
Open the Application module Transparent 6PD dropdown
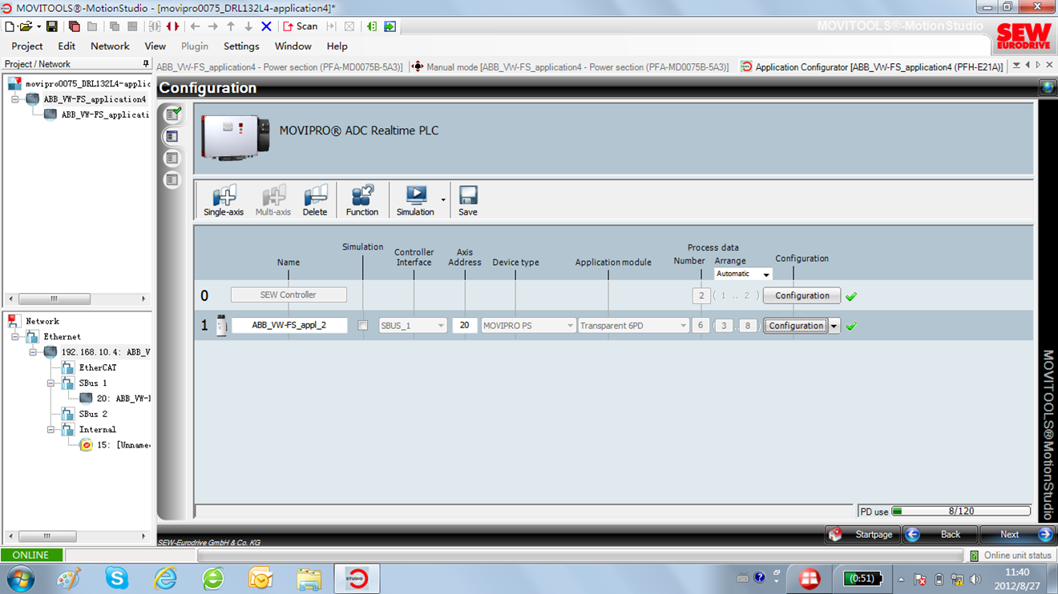click(x=633, y=326)
